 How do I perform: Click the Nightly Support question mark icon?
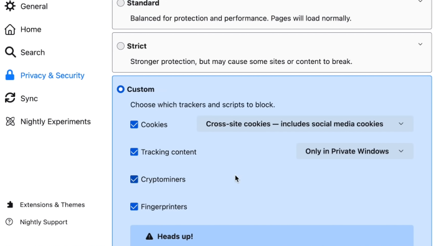9,222
